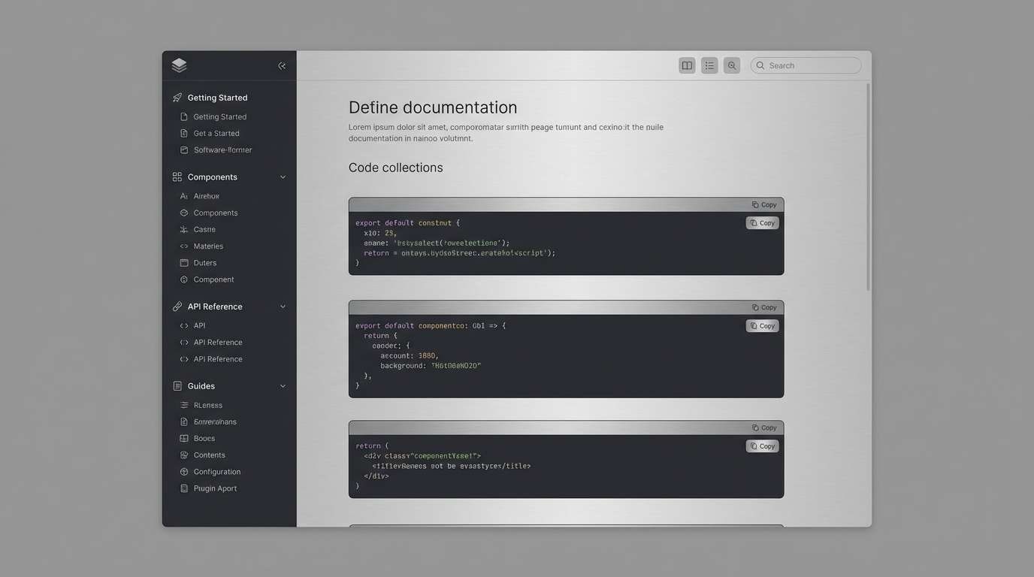Click the logo icon at sidebar top
This screenshot has width=1034, height=577.
coord(179,65)
